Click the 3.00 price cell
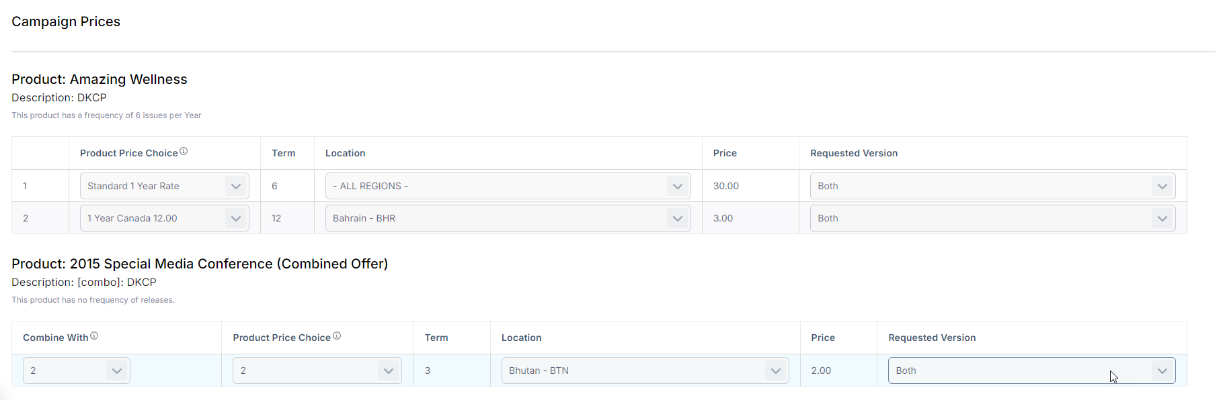This screenshot has width=1225, height=400. (x=723, y=218)
